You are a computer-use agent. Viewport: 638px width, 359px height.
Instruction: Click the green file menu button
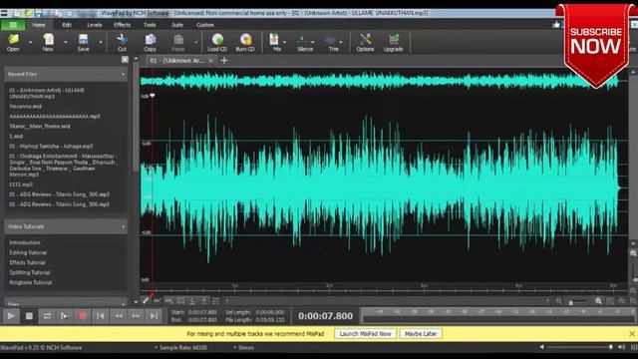click(x=13, y=25)
